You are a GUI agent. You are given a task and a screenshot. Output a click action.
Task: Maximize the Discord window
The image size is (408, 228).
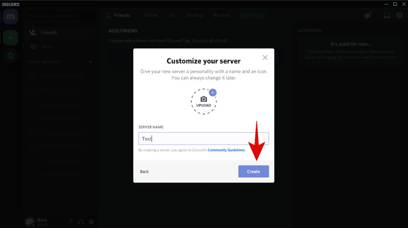pyautogui.click(x=395, y=4)
